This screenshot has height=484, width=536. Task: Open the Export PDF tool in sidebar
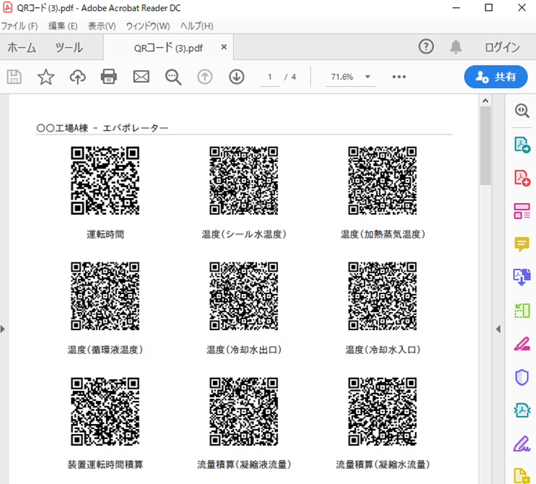[x=522, y=144]
